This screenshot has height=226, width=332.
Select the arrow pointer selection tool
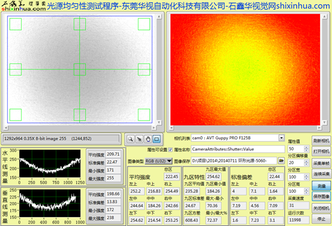click(139, 139)
